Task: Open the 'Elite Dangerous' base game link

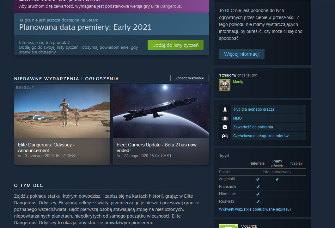Action: (x=166, y=6)
